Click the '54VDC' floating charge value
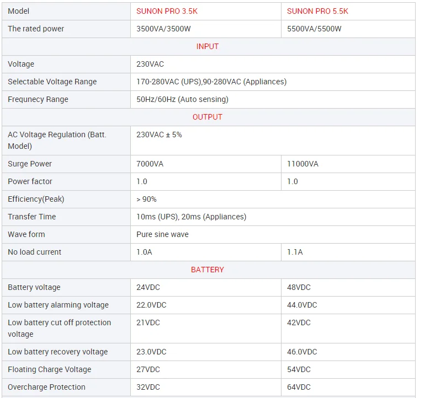The width and height of the screenshot is (430, 398). (x=299, y=369)
